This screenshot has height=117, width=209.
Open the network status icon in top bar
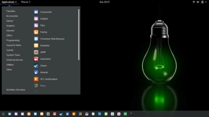(194, 2)
